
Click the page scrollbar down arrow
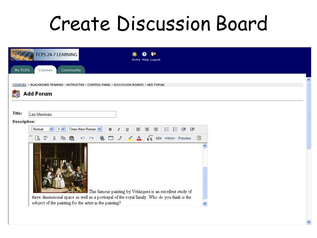[308, 222]
